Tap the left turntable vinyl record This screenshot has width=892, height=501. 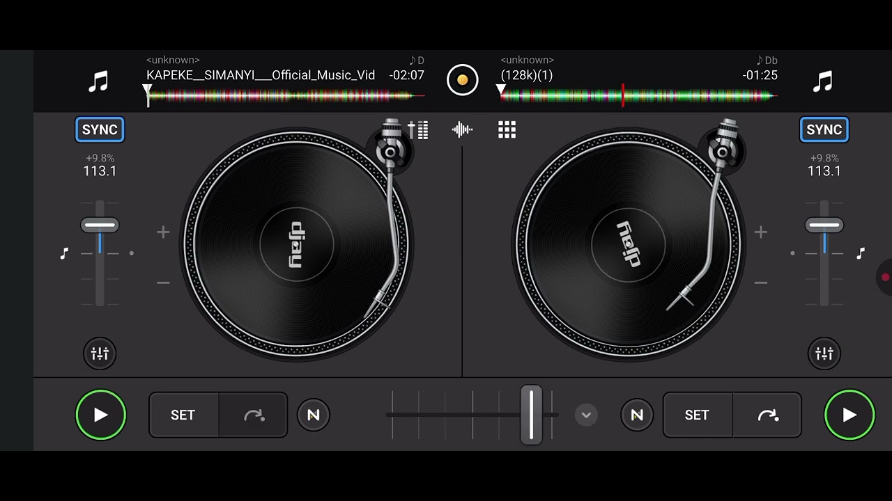point(296,244)
